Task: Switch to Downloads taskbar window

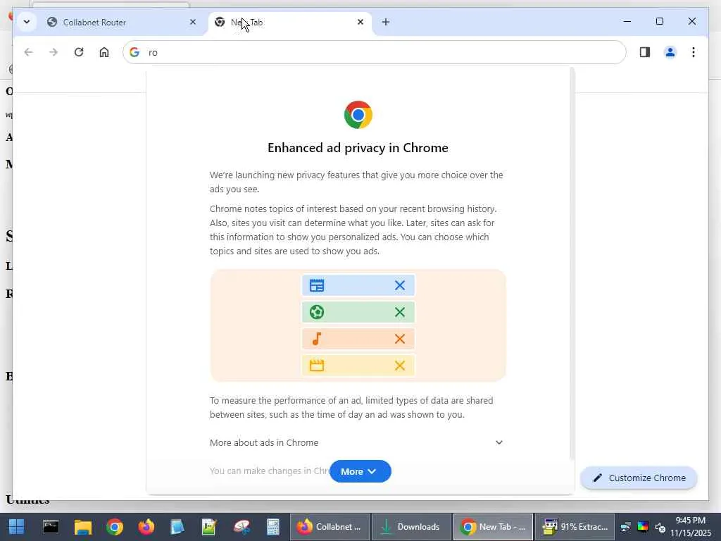Action: 411,527
